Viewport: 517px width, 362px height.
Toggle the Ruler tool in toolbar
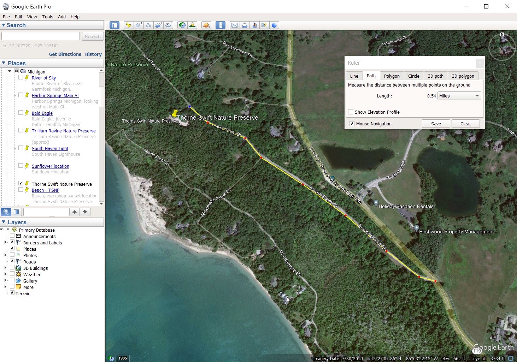coord(221,25)
